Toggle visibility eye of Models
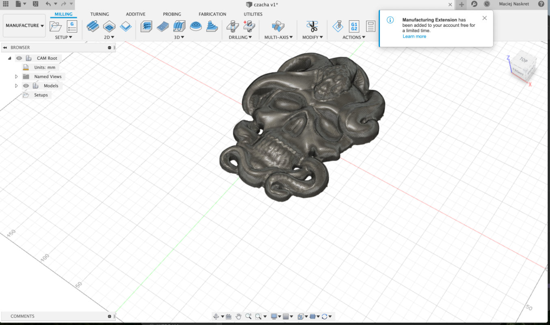 [26, 86]
